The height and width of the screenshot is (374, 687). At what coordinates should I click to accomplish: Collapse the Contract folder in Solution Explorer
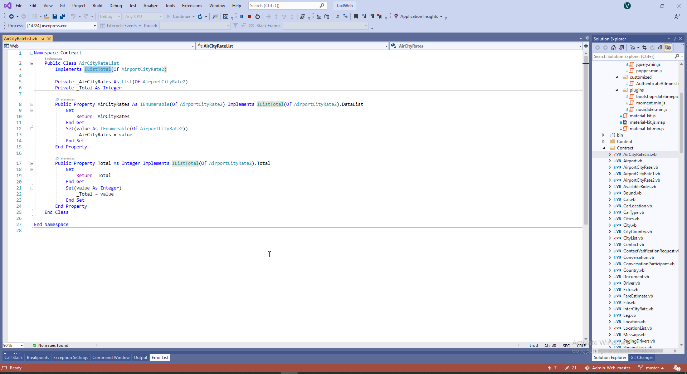pos(604,148)
